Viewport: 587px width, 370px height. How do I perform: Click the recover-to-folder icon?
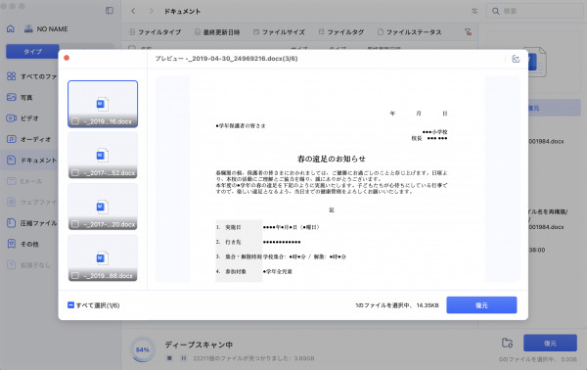click(507, 343)
